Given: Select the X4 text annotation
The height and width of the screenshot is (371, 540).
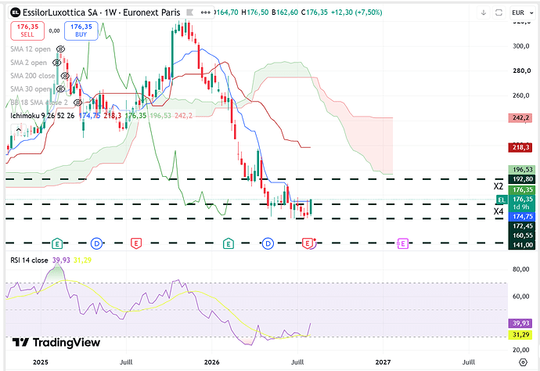Looking at the screenshot, I should click(x=499, y=211).
